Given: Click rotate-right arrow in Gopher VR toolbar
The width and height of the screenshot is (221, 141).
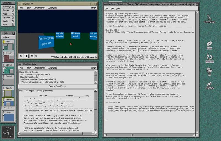Looking at the screenshot, I should (x=32, y=56).
